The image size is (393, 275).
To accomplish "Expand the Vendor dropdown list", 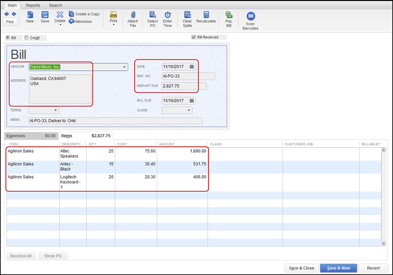I will tap(125, 67).
